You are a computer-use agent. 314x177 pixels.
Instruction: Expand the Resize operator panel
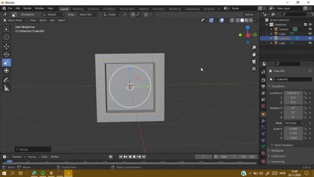[33, 149]
